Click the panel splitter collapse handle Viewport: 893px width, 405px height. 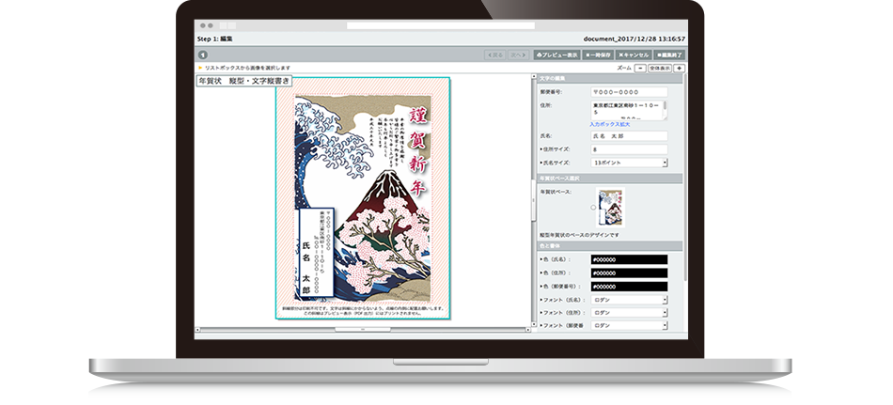534,200
